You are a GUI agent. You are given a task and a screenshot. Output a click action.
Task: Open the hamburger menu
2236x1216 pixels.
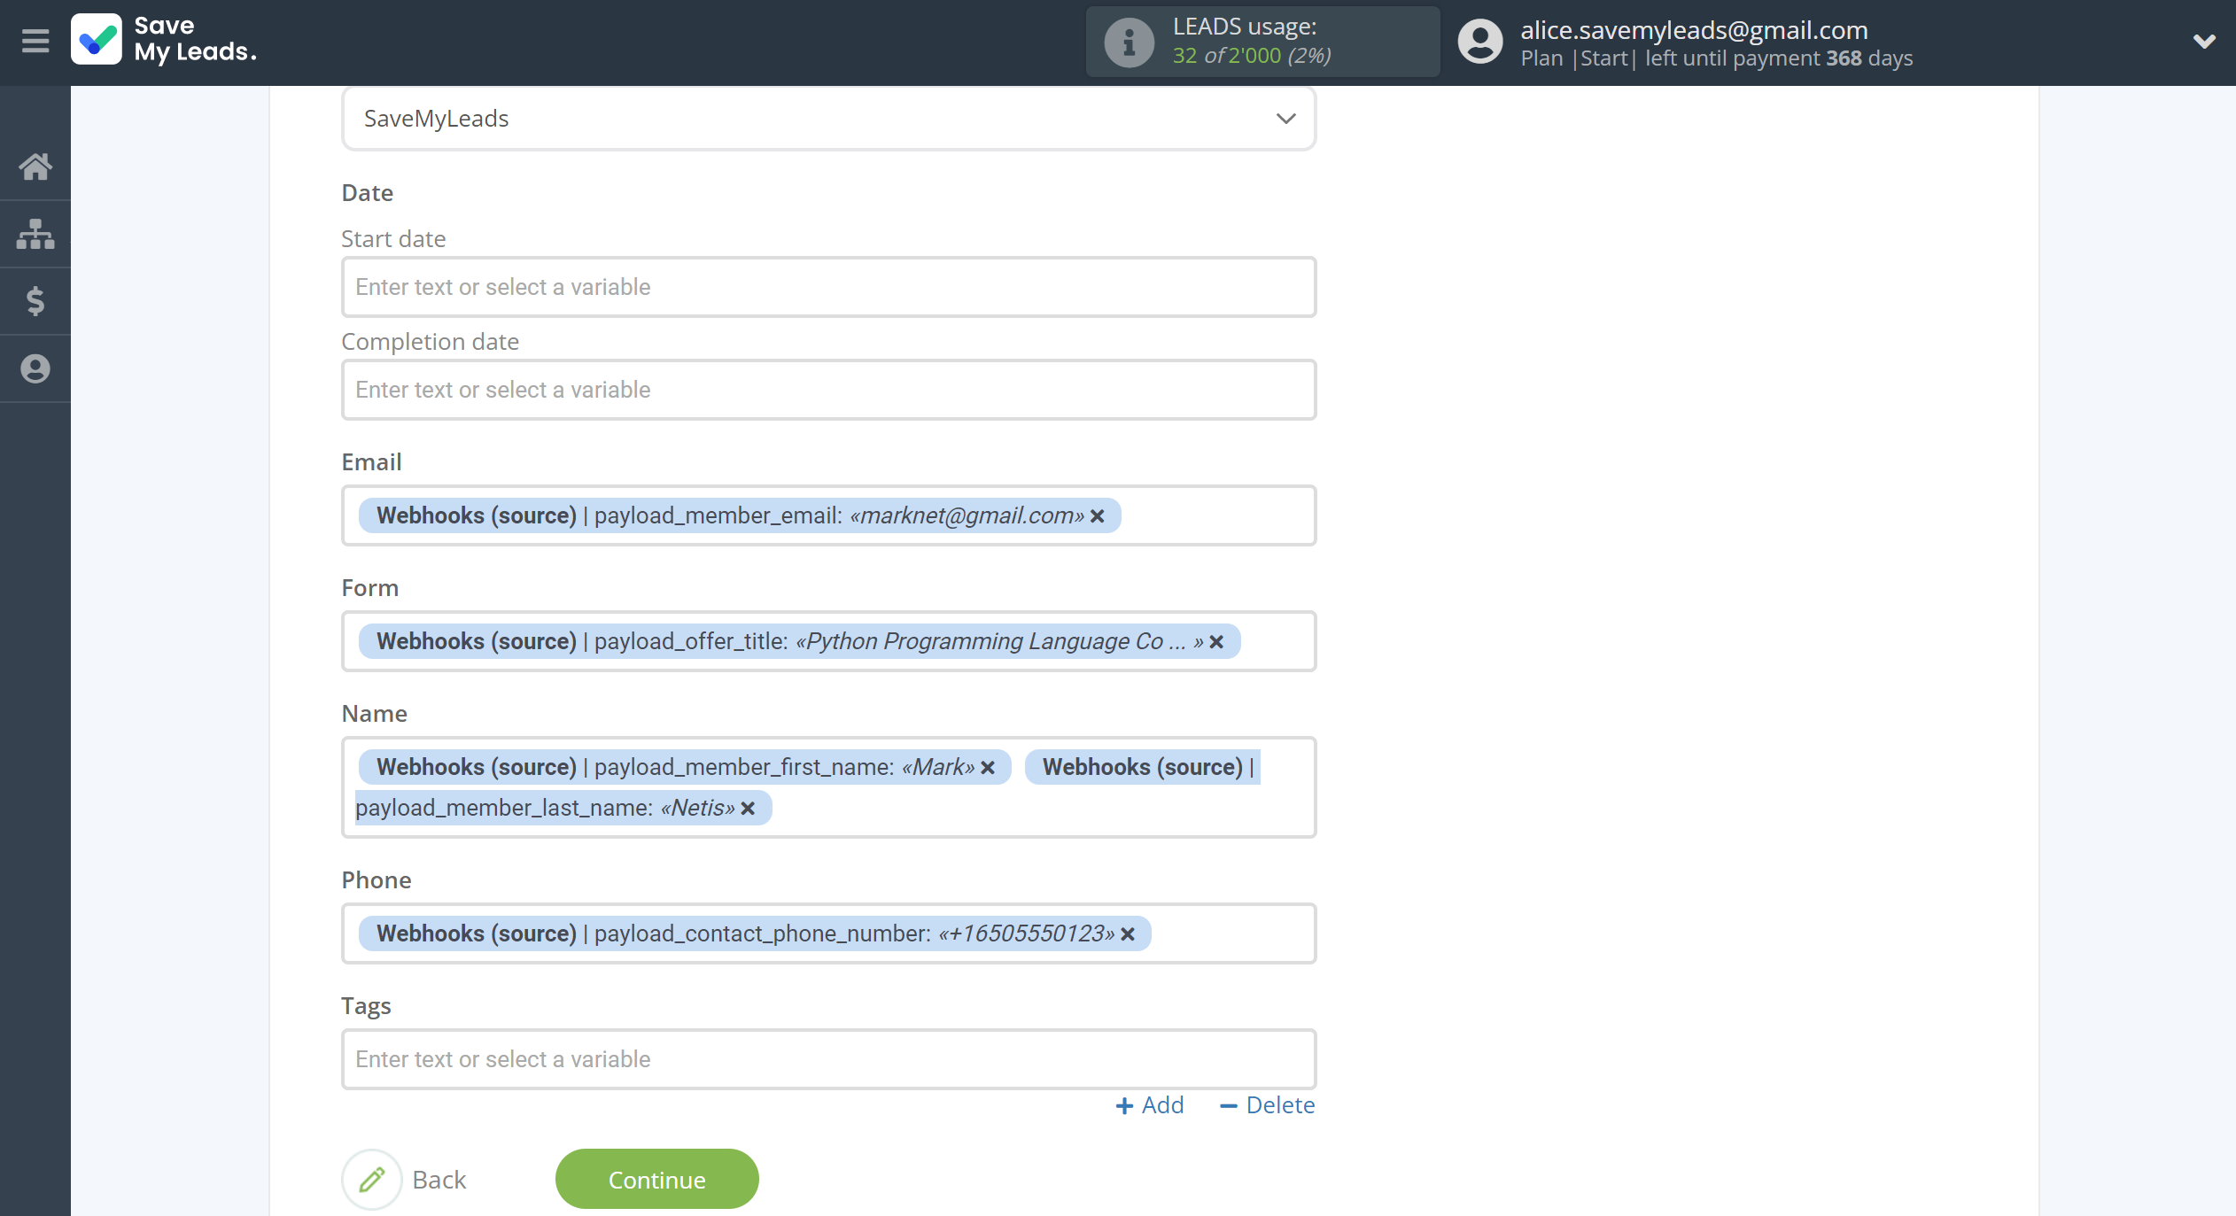point(35,42)
